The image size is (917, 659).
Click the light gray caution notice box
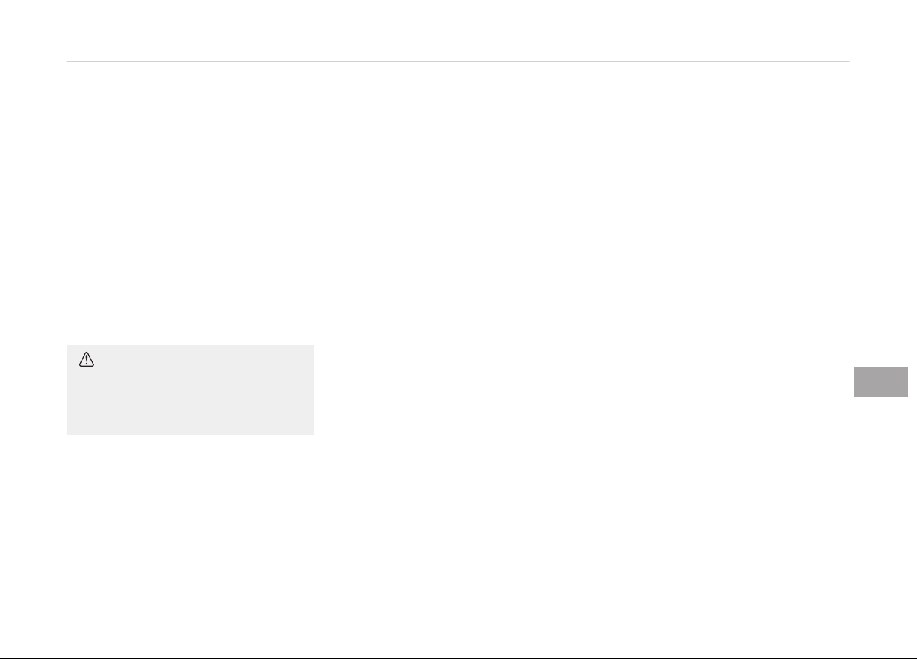(190, 389)
